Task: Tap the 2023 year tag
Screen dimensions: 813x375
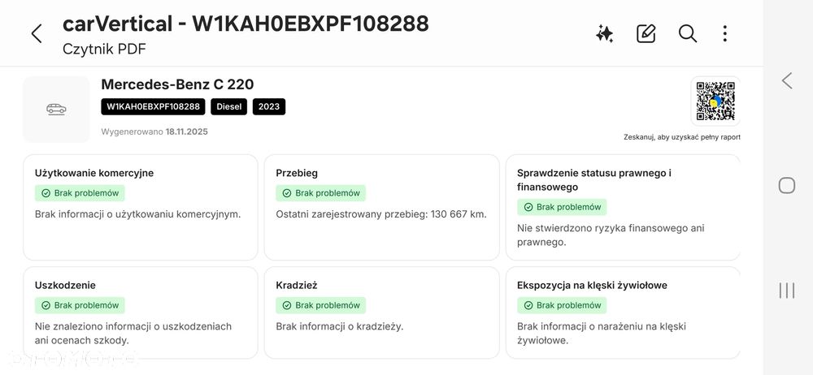Action: (x=269, y=106)
